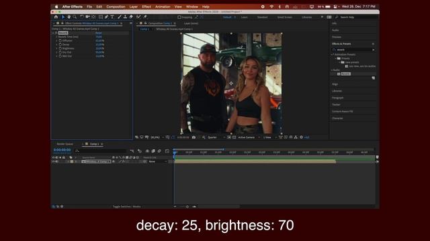Select the Rotation tool

point(82,17)
